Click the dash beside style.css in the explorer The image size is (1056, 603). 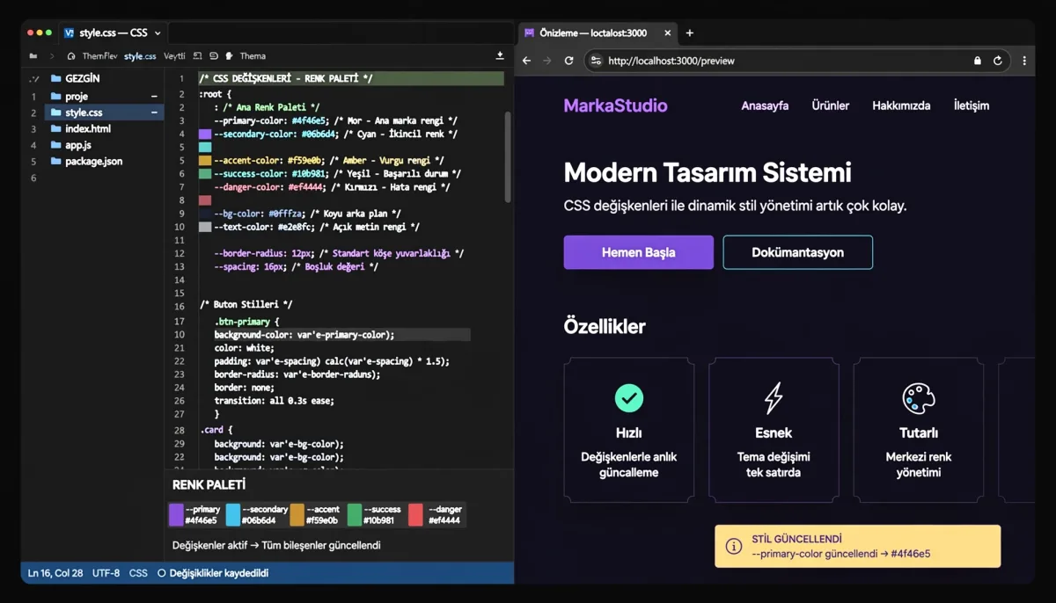click(x=154, y=113)
